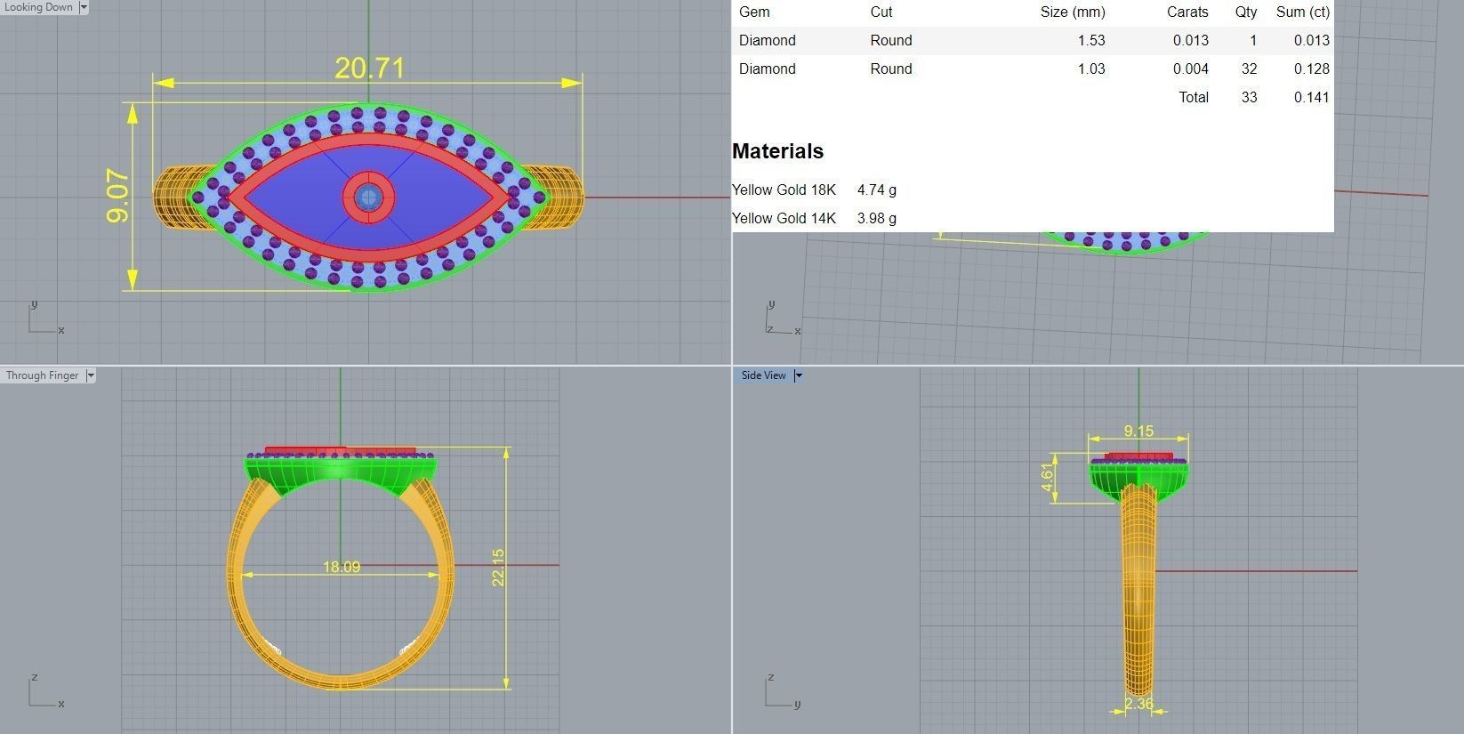Viewport: 1464px width, 734px height.
Task: Open the Side View viewport dropdown arrow
Action: [798, 375]
